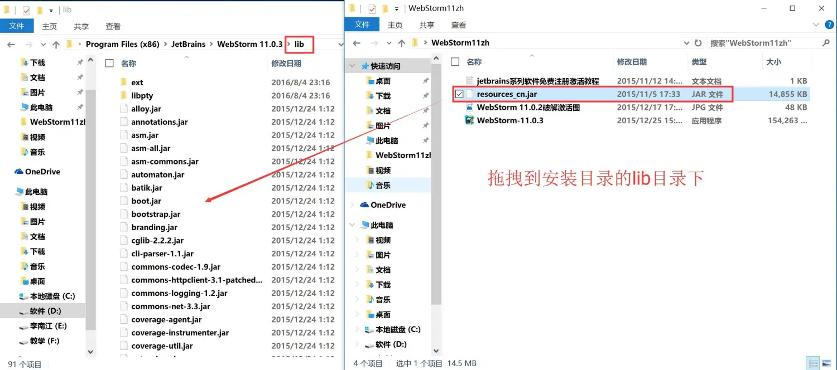The image size is (837, 370).
Task: Switch to large icons view in status bar
Action: coord(826,363)
